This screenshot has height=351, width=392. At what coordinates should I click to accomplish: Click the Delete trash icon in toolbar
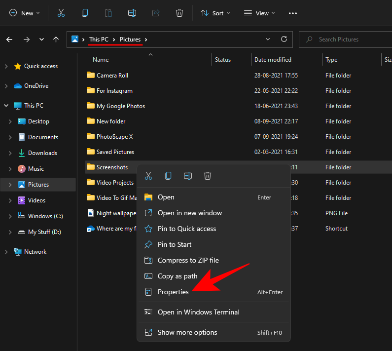(x=179, y=13)
